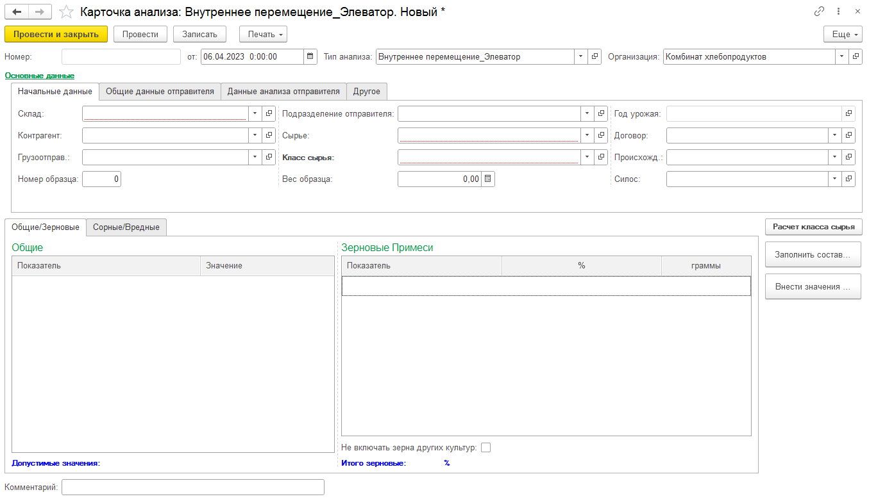The height and width of the screenshot is (499, 869).
Task: Focus the Номер input field
Action: (121, 56)
